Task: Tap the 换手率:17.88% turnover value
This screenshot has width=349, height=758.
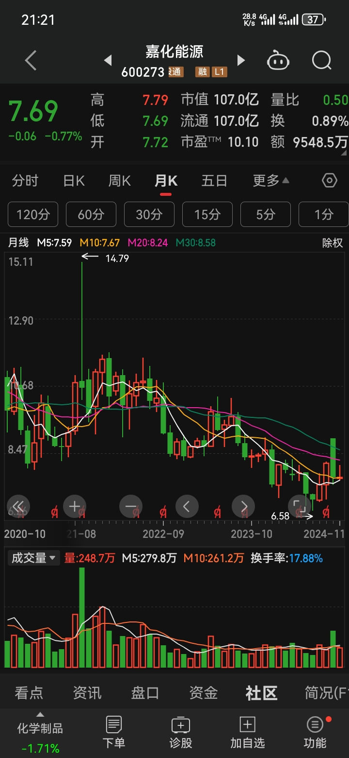Action: [286, 558]
